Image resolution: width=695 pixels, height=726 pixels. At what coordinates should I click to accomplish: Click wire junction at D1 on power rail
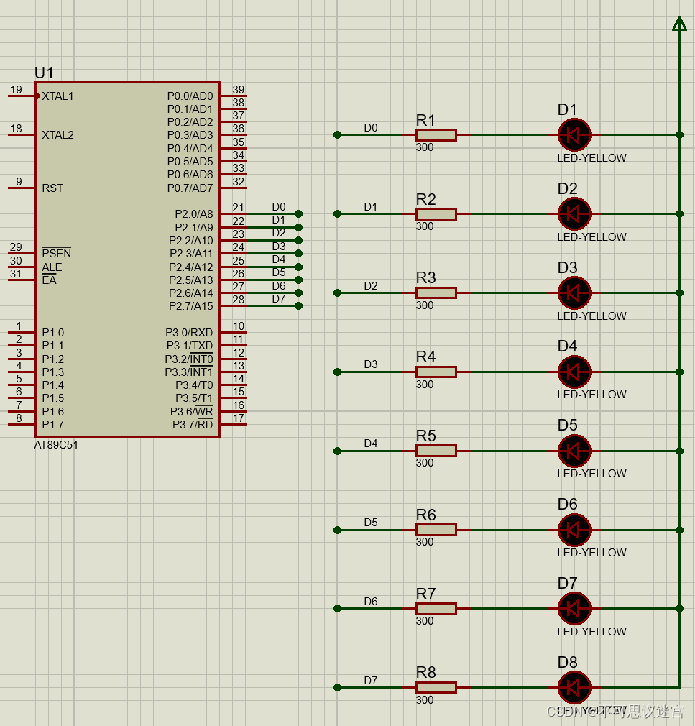(679, 134)
